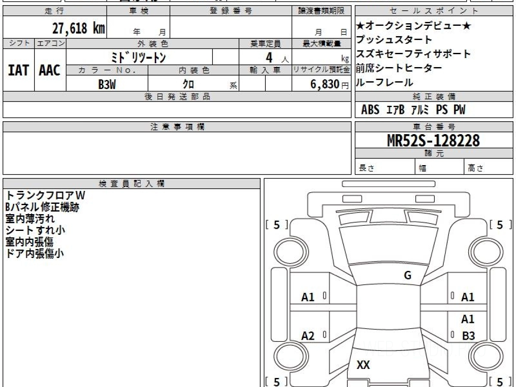Click the 高さ dimension label
The height and width of the screenshot is (387, 516).
point(476,168)
